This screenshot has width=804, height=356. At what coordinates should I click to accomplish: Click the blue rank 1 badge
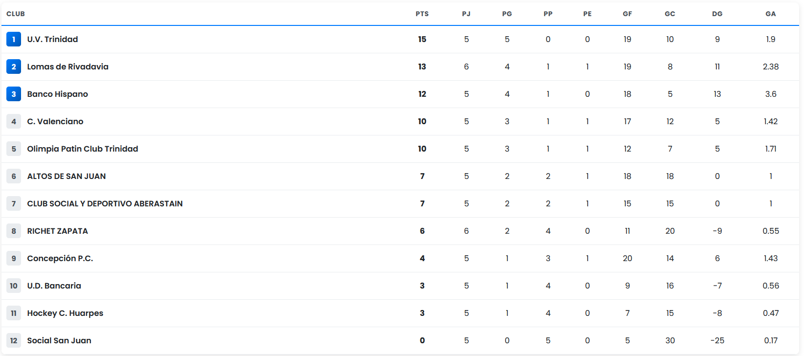(14, 39)
